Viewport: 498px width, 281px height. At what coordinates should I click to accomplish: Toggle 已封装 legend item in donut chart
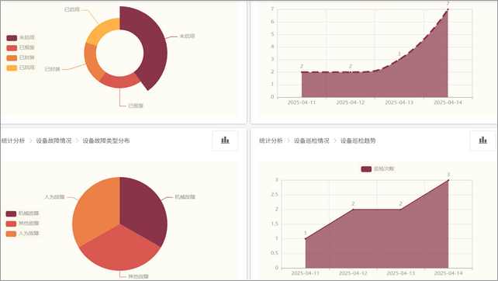[20, 58]
